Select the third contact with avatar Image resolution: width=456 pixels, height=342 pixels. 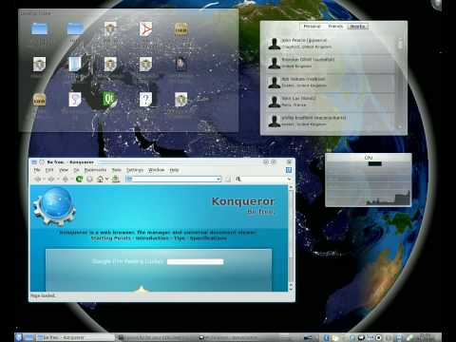click(331, 83)
